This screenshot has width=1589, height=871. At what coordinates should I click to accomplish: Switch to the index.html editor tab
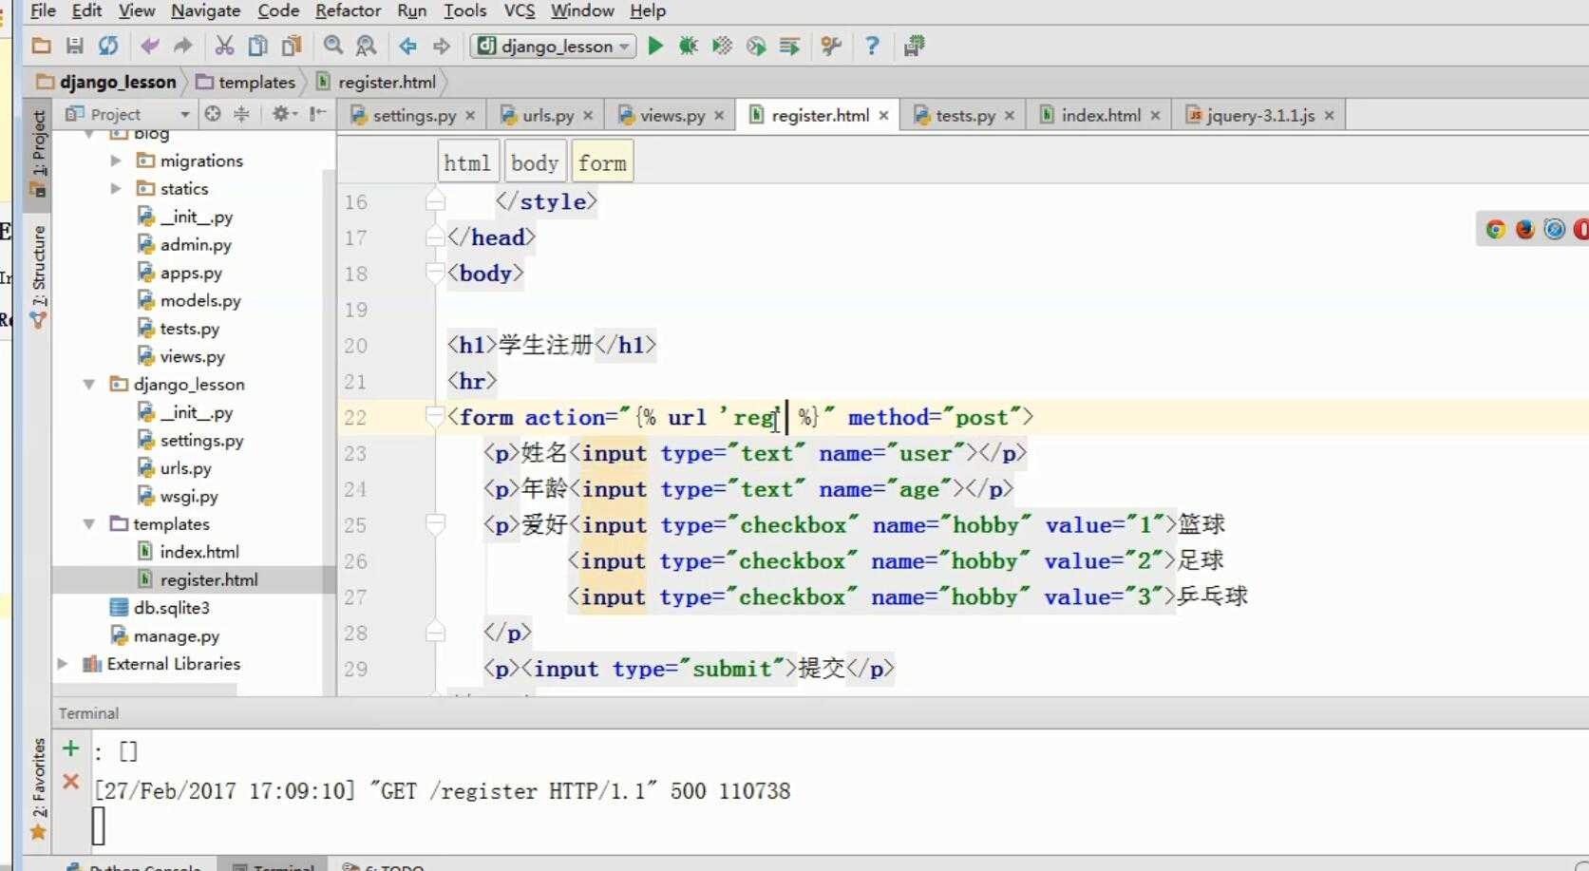[1100, 115]
